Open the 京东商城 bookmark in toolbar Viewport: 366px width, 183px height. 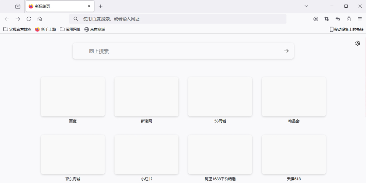[x=95, y=29]
